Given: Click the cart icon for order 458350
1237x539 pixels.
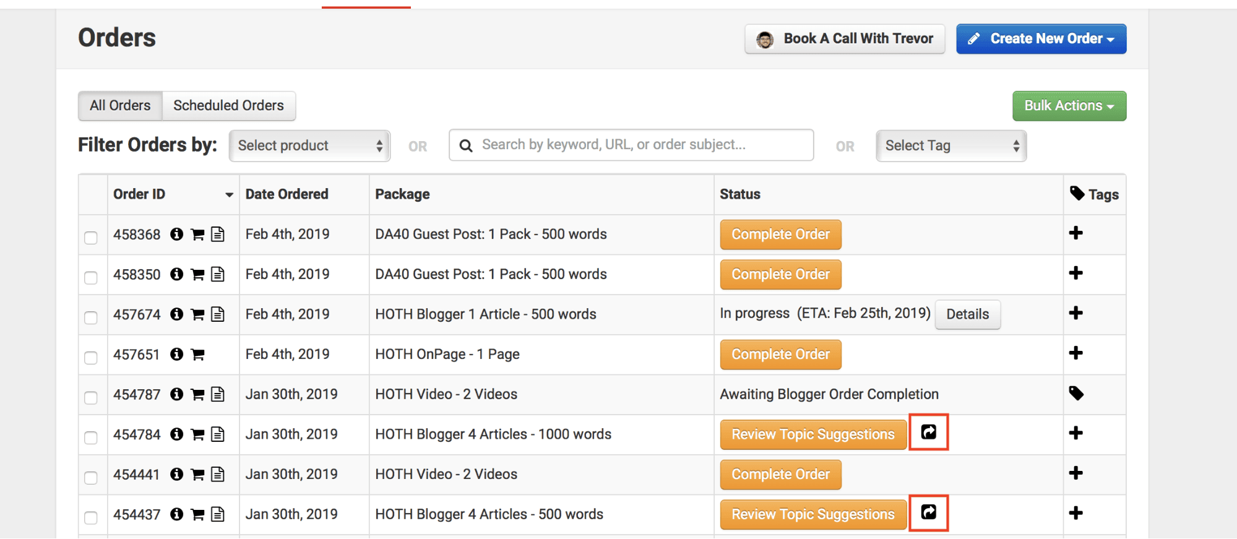Looking at the screenshot, I should coord(197,274).
